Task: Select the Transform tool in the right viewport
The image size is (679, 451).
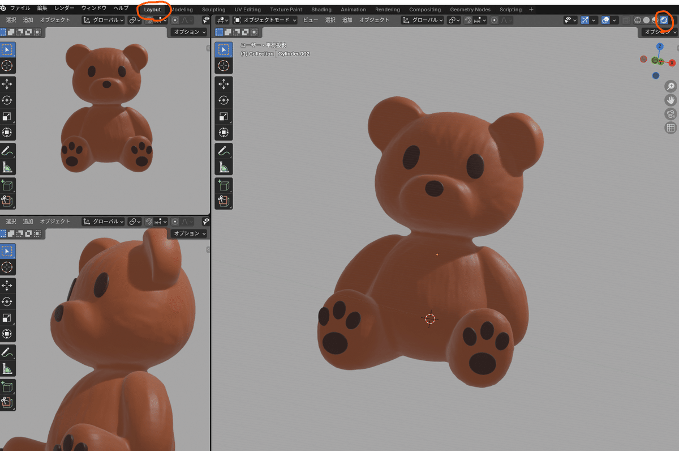Action: pos(224,133)
